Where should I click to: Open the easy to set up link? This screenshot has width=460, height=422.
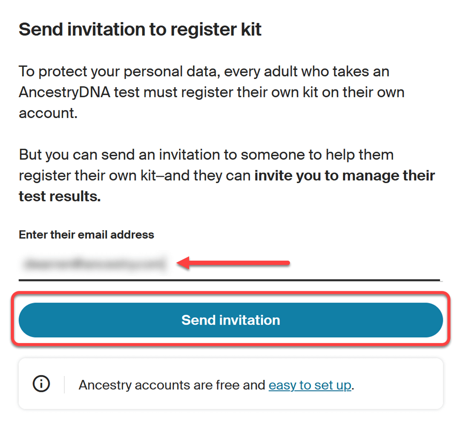click(310, 385)
